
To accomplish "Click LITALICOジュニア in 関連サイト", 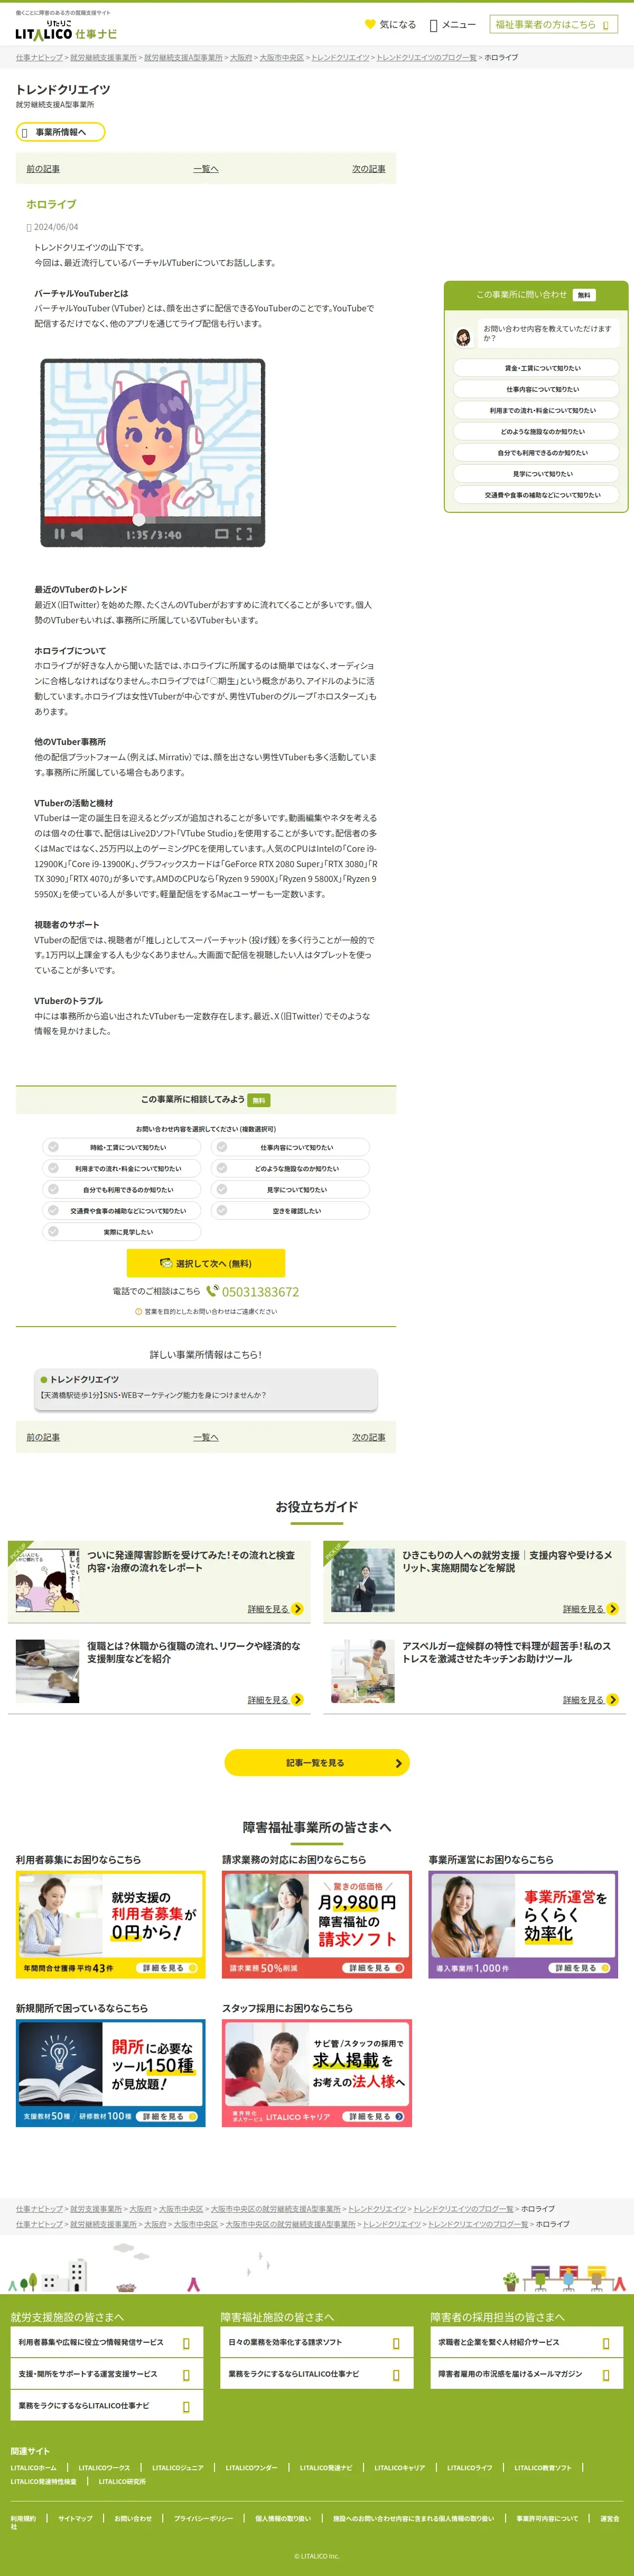I will click(x=177, y=2467).
